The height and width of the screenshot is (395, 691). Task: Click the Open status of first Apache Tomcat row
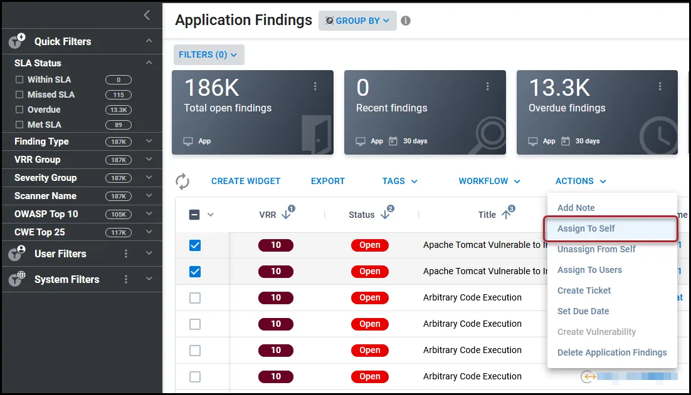[370, 245]
